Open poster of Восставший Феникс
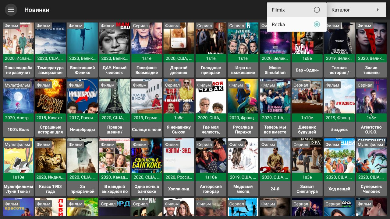 click(x=83, y=38)
